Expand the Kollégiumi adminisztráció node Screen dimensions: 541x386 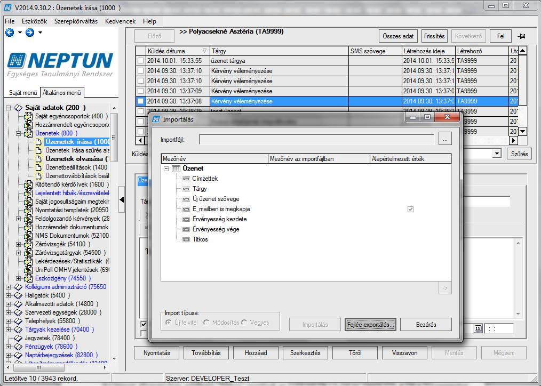[9, 287]
